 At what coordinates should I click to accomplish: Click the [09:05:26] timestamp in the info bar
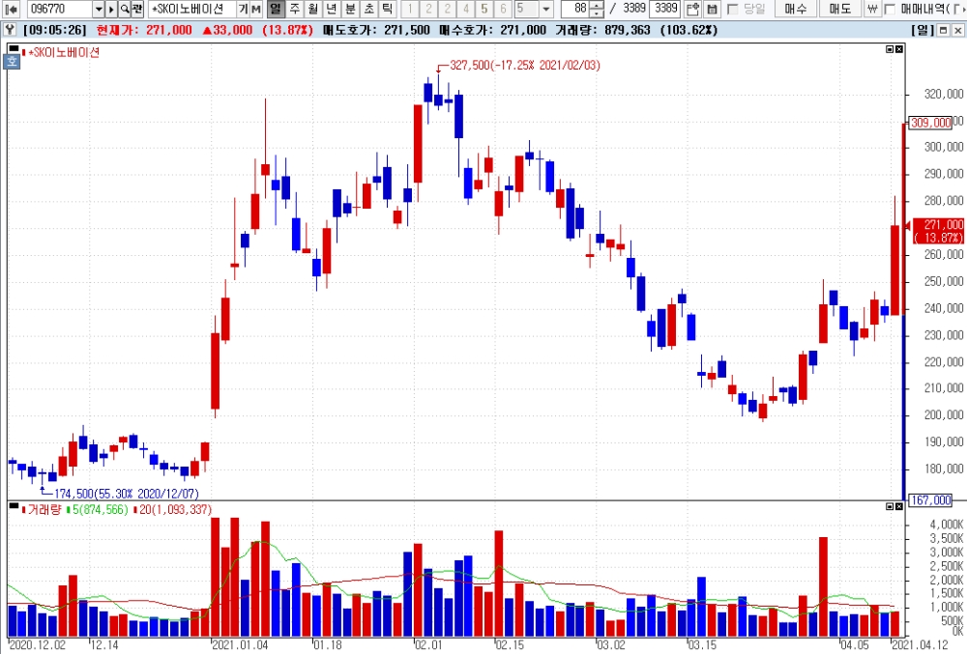[x=54, y=30]
